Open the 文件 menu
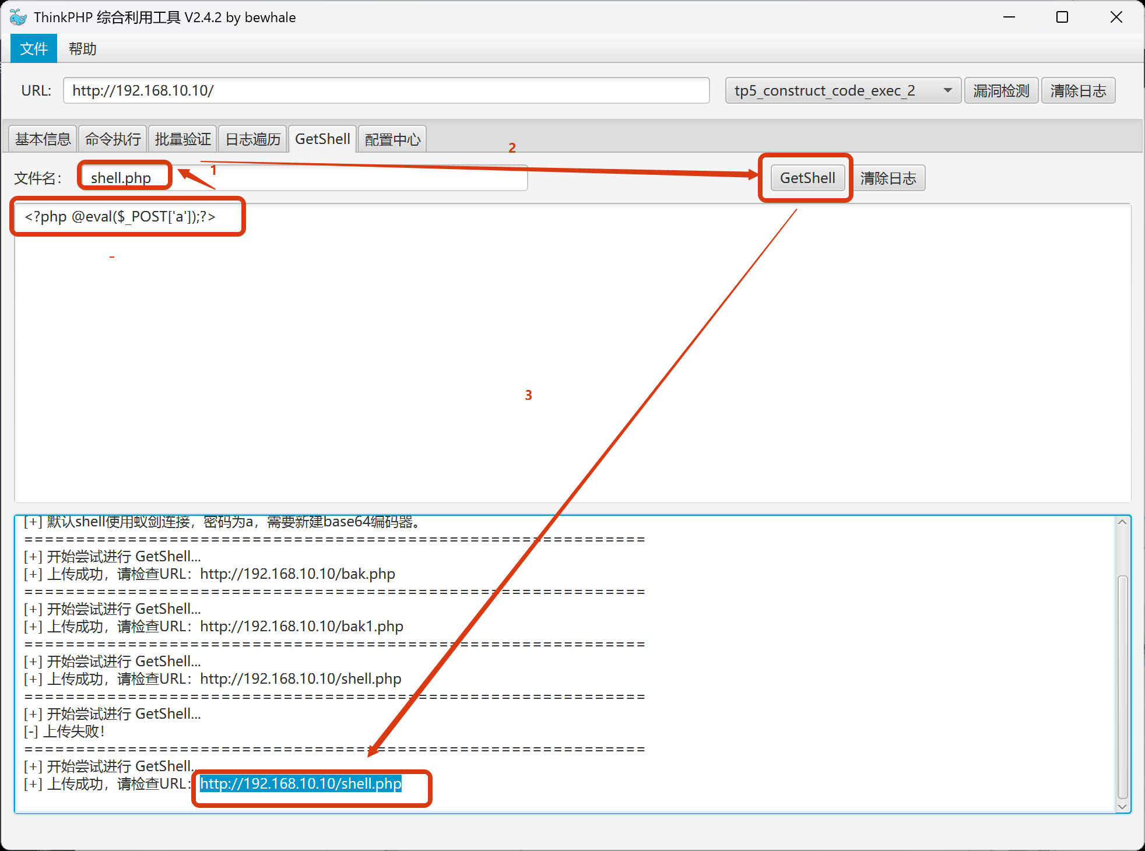1145x851 pixels. (34, 49)
